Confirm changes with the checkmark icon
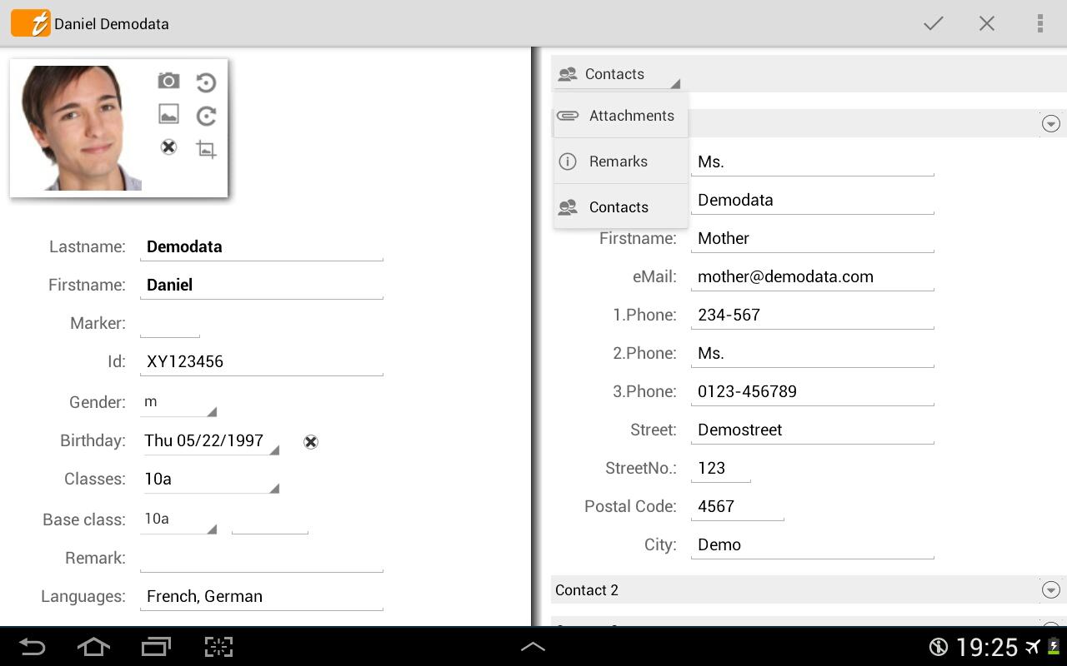This screenshot has width=1067, height=666. coord(934,23)
